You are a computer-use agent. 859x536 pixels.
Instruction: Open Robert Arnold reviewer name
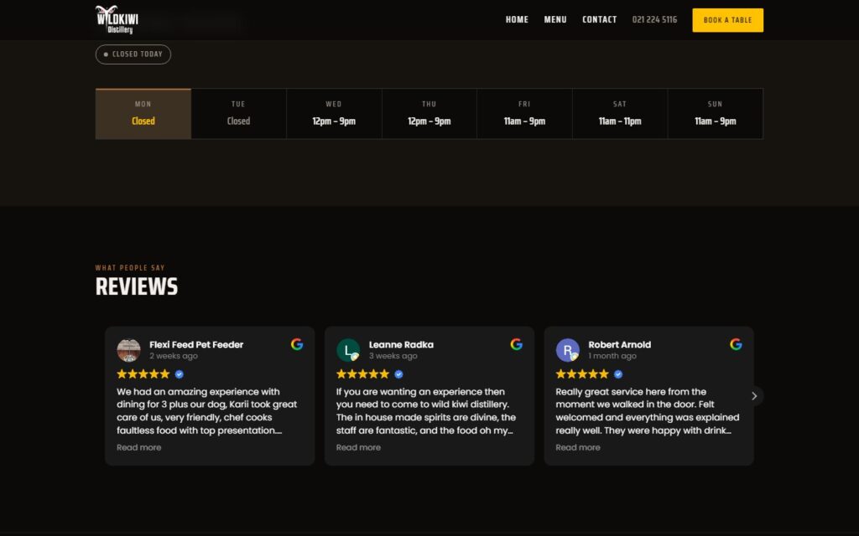click(620, 344)
